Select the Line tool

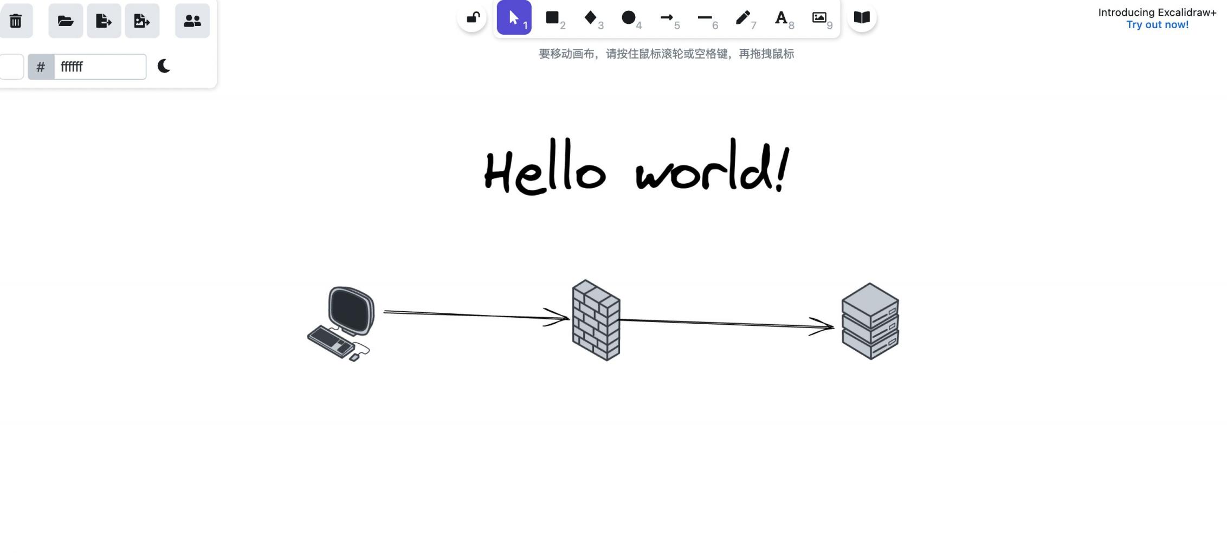[x=705, y=18]
